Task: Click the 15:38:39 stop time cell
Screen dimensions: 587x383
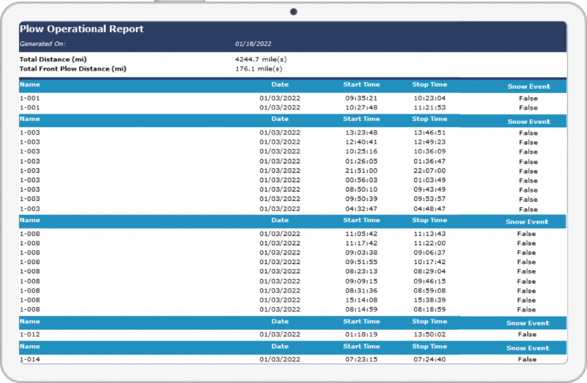Action: point(429,300)
